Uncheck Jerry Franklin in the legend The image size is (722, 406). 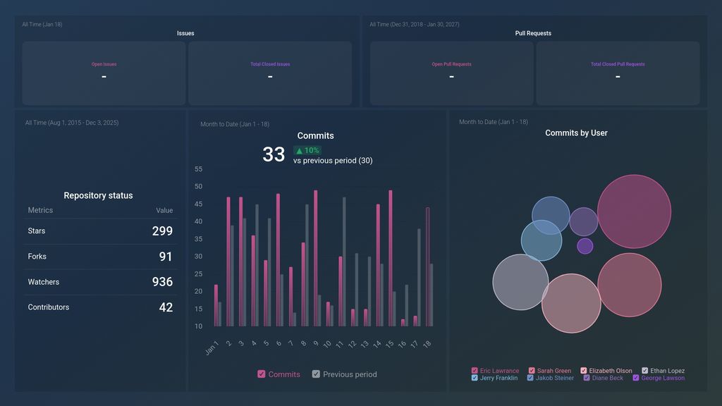click(x=475, y=378)
